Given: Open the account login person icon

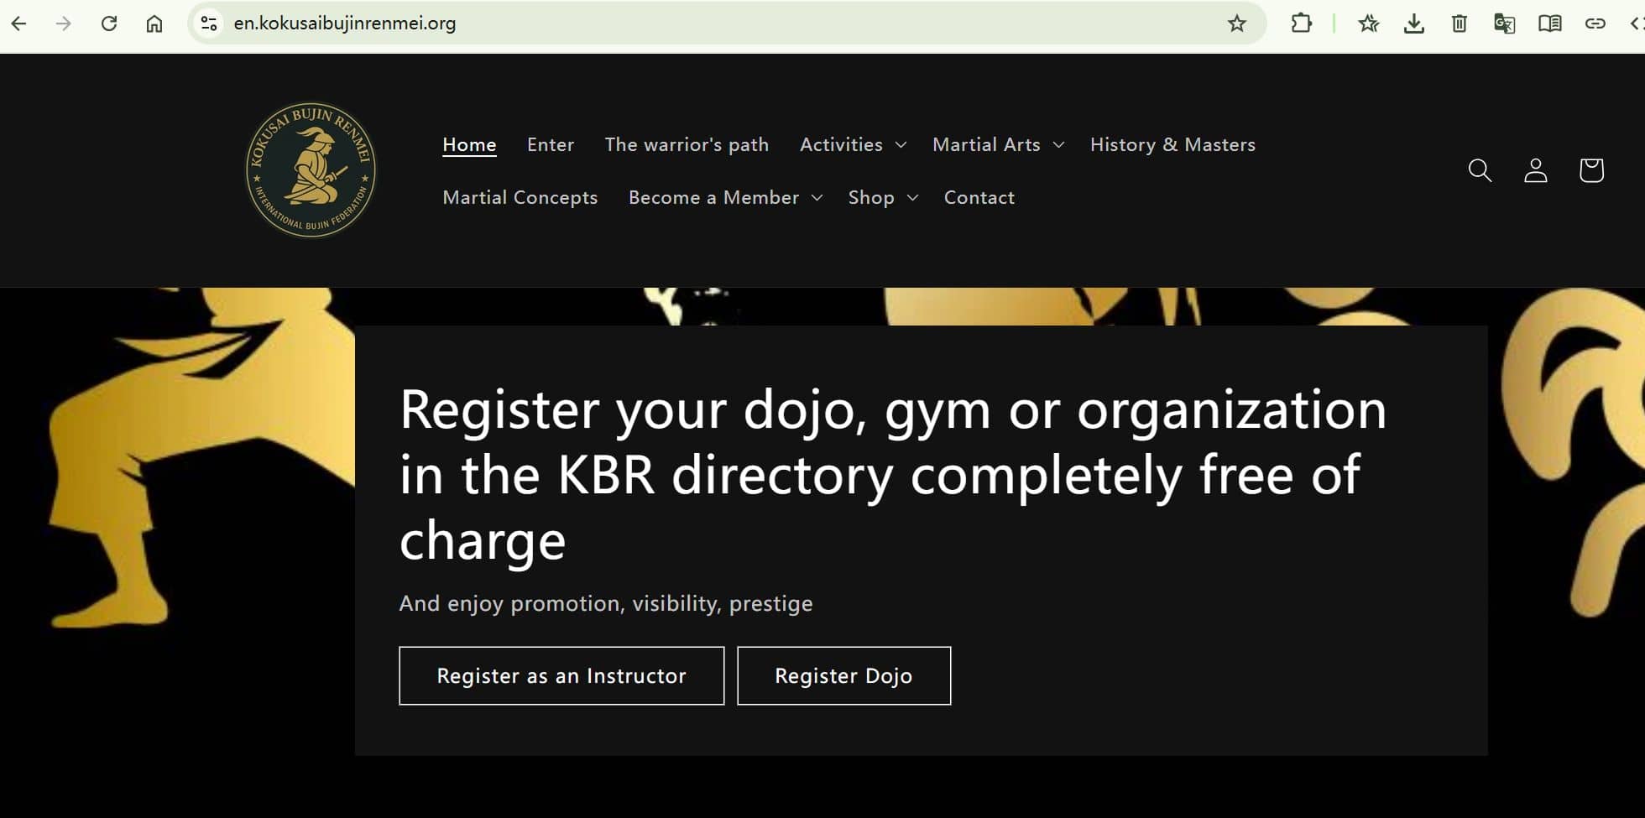Looking at the screenshot, I should [x=1535, y=170].
